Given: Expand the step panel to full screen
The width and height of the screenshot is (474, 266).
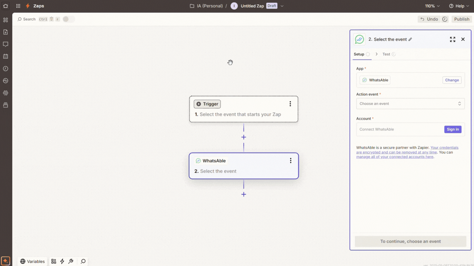Looking at the screenshot, I should click(452, 39).
